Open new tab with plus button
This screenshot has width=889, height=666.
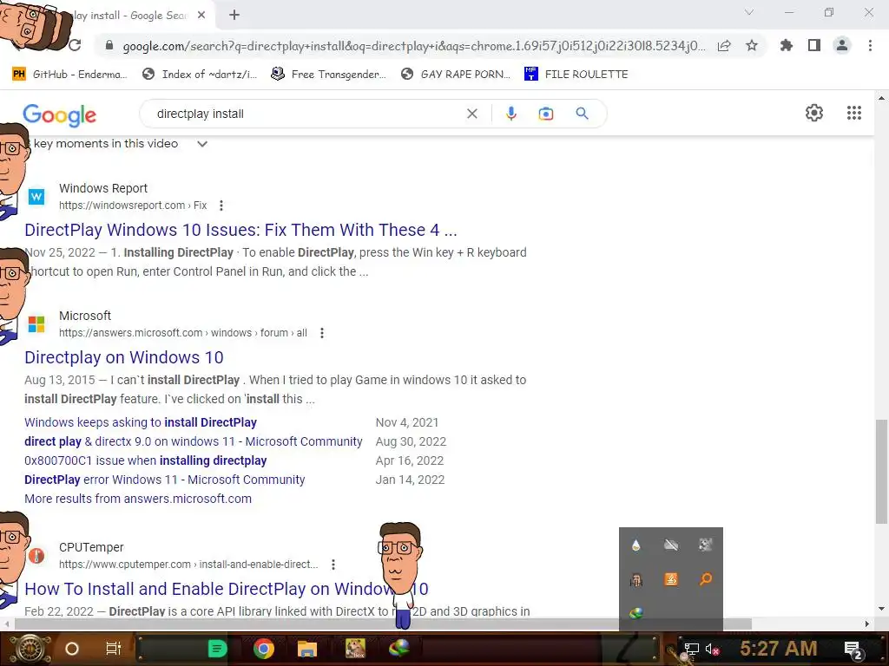(x=234, y=16)
